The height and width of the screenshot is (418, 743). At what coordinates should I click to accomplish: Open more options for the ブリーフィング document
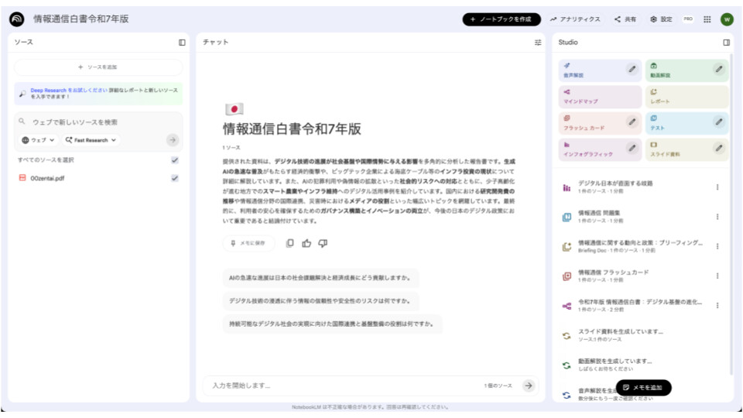(x=717, y=246)
